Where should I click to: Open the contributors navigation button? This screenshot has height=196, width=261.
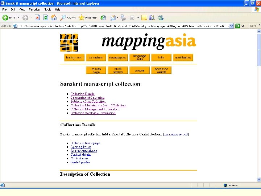tap(183, 57)
